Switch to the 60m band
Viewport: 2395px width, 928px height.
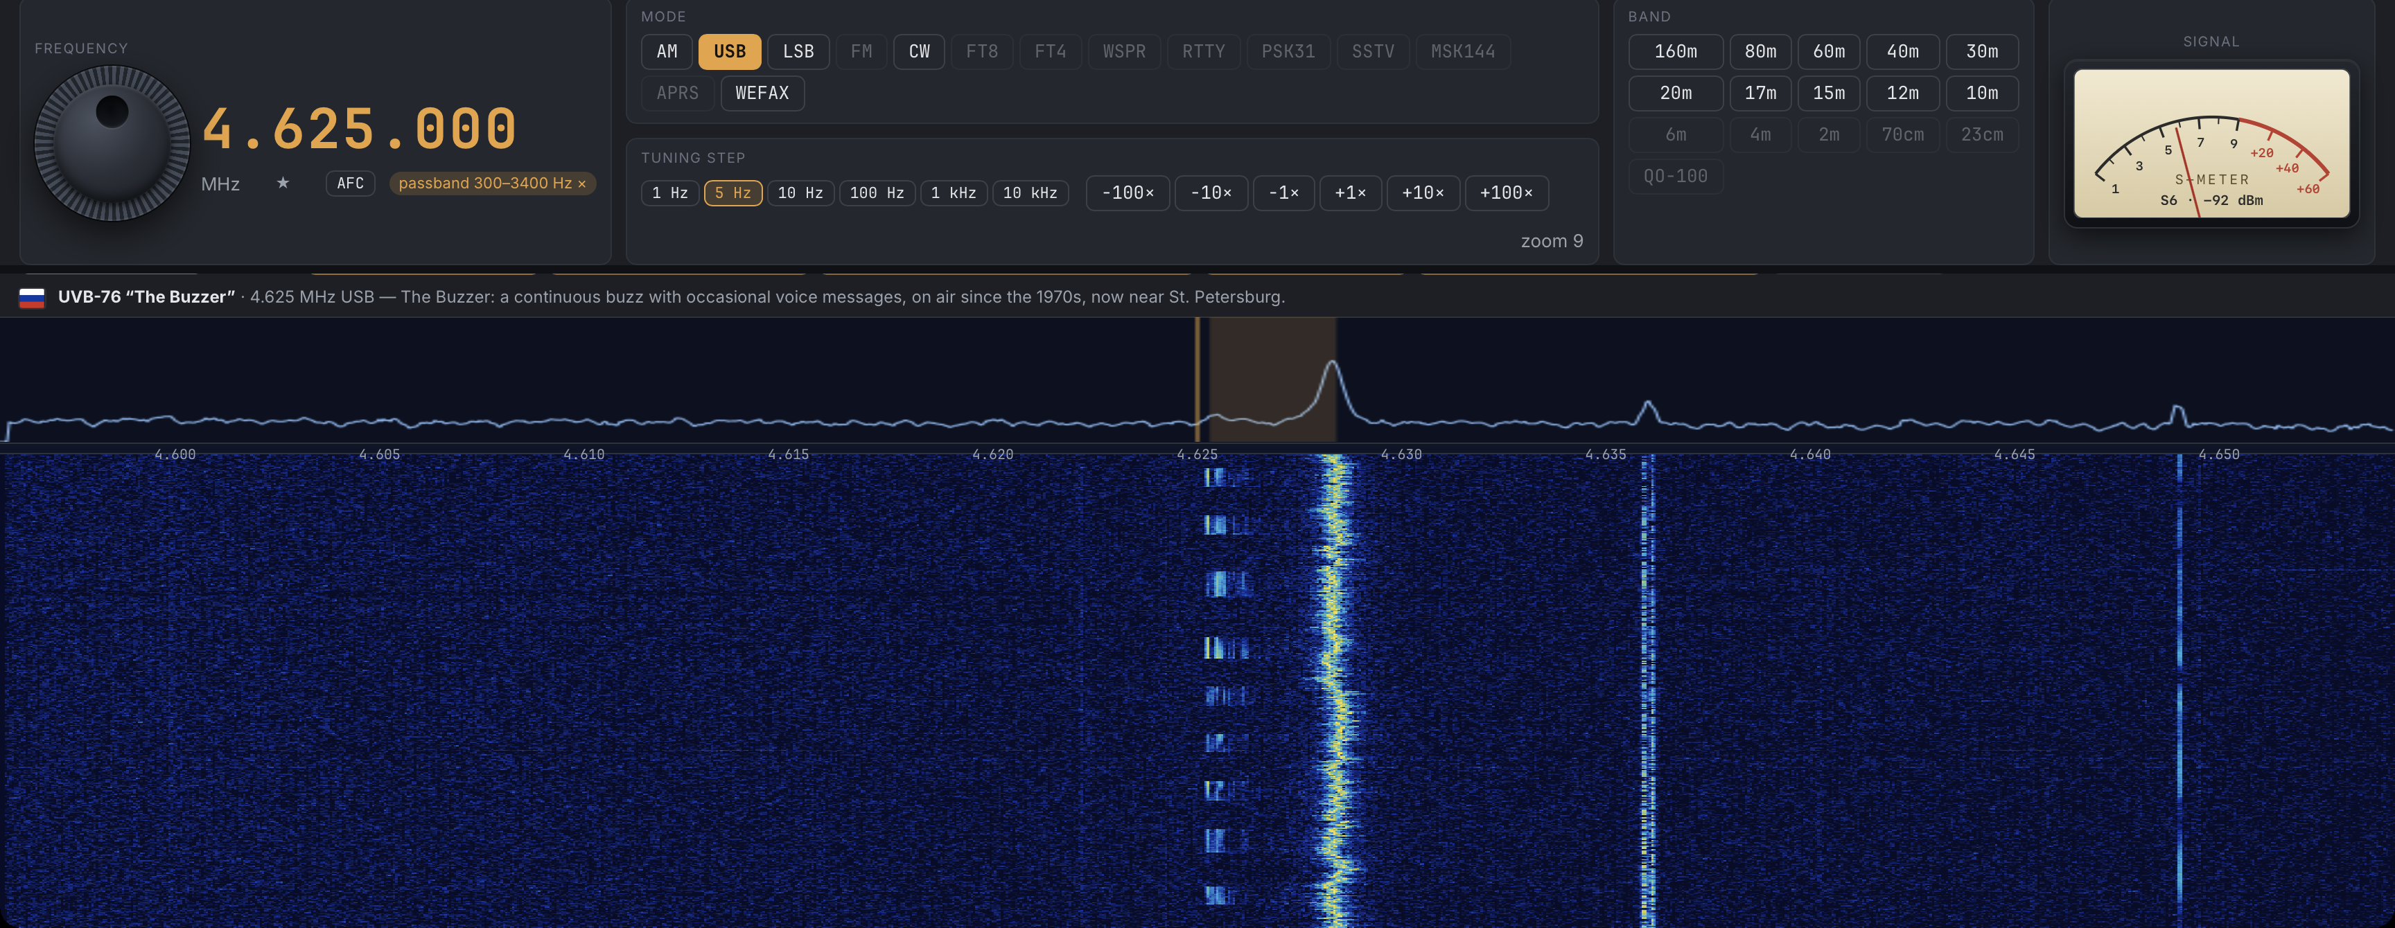[x=1829, y=51]
